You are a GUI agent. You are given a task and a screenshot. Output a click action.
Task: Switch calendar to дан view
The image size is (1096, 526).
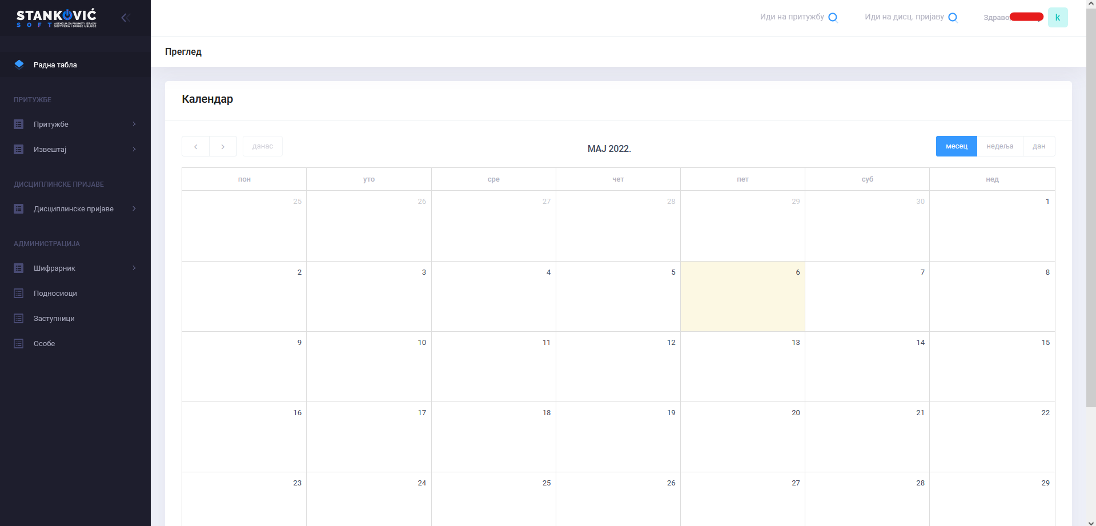1038,146
